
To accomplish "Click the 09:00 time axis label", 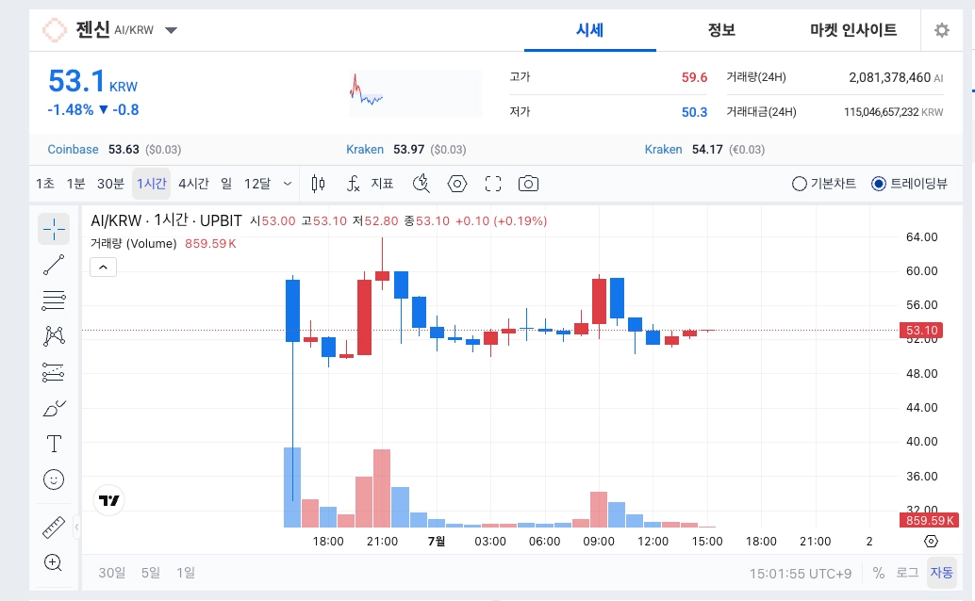I will 599,542.
